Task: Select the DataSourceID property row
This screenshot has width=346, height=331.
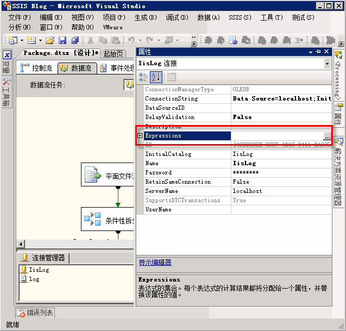Action: click(x=238, y=108)
